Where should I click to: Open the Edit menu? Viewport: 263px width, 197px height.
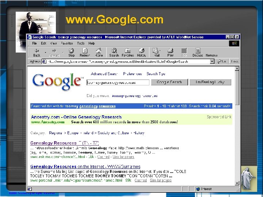43,43
